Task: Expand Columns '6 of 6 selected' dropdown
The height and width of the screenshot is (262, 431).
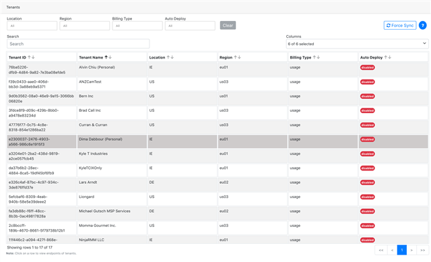Action: [357, 44]
